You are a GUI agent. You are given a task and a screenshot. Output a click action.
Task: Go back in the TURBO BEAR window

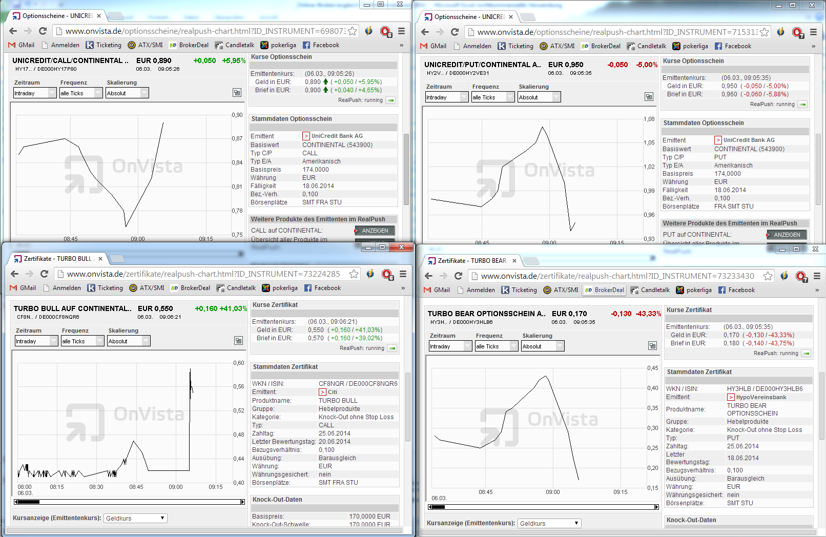coord(429,276)
